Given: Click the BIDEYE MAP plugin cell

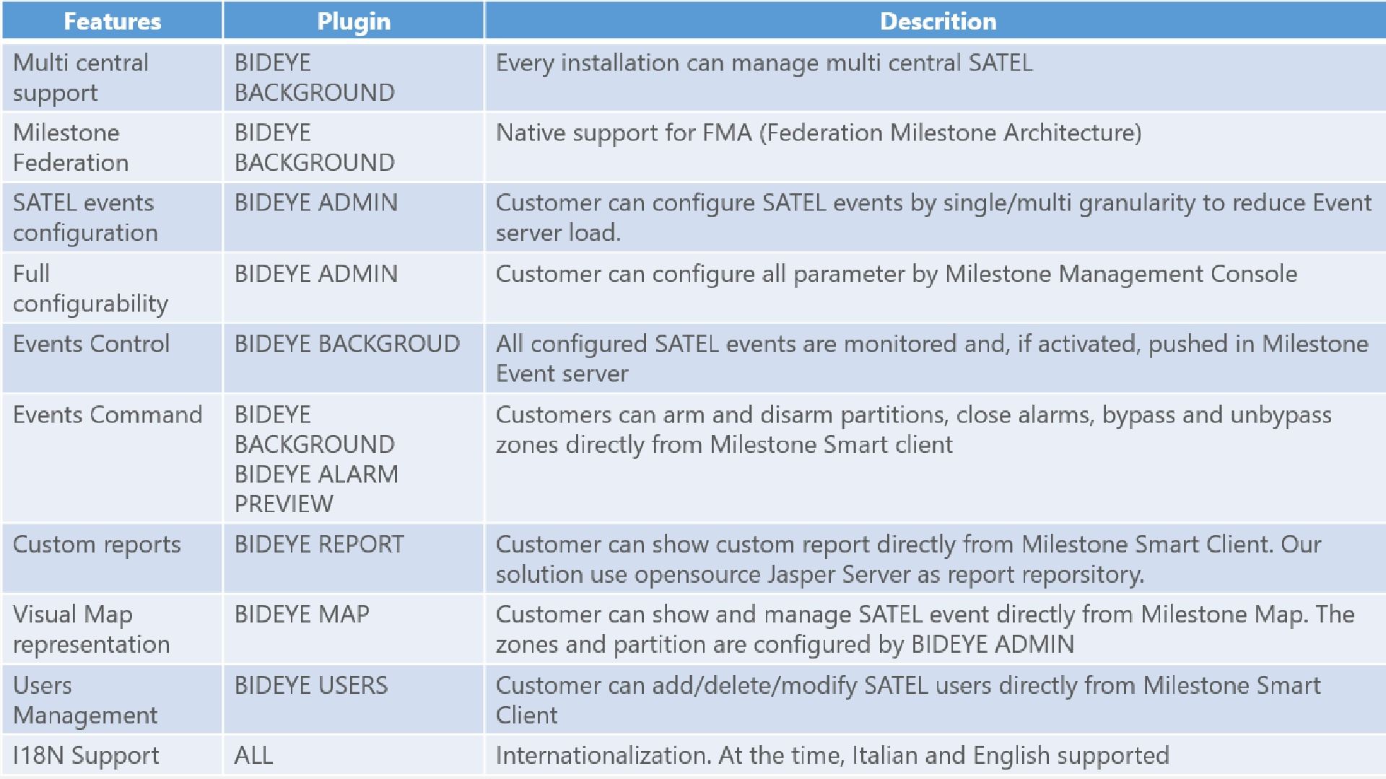Looking at the screenshot, I should click(354, 629).
